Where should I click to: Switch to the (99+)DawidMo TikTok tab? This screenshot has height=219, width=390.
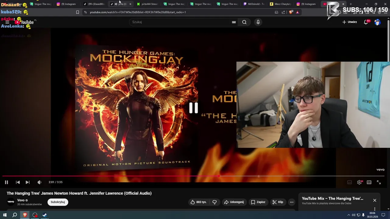(x=94, y=4)
